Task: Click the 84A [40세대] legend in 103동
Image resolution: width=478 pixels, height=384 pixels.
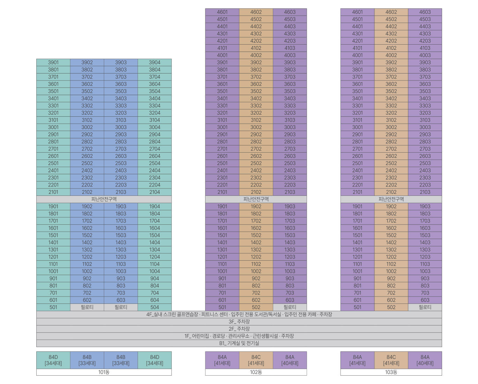Action: pyautogui.click(x=425, y=360)
